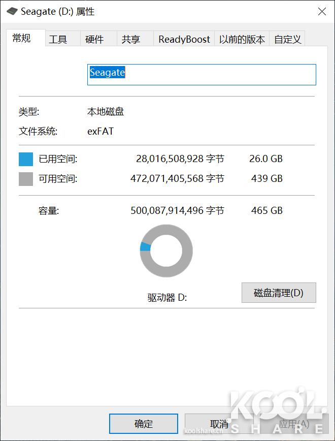Screen dimensions: 335x441
Task: Open the ReadyBoost tab
Action: 184,39
